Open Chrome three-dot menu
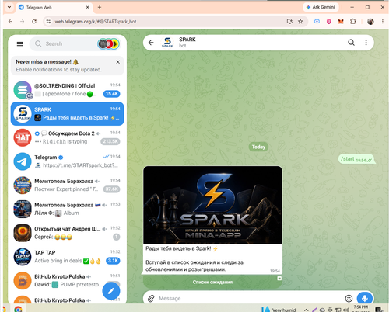Viewport: 389px width, 312px height. (383, 22)
